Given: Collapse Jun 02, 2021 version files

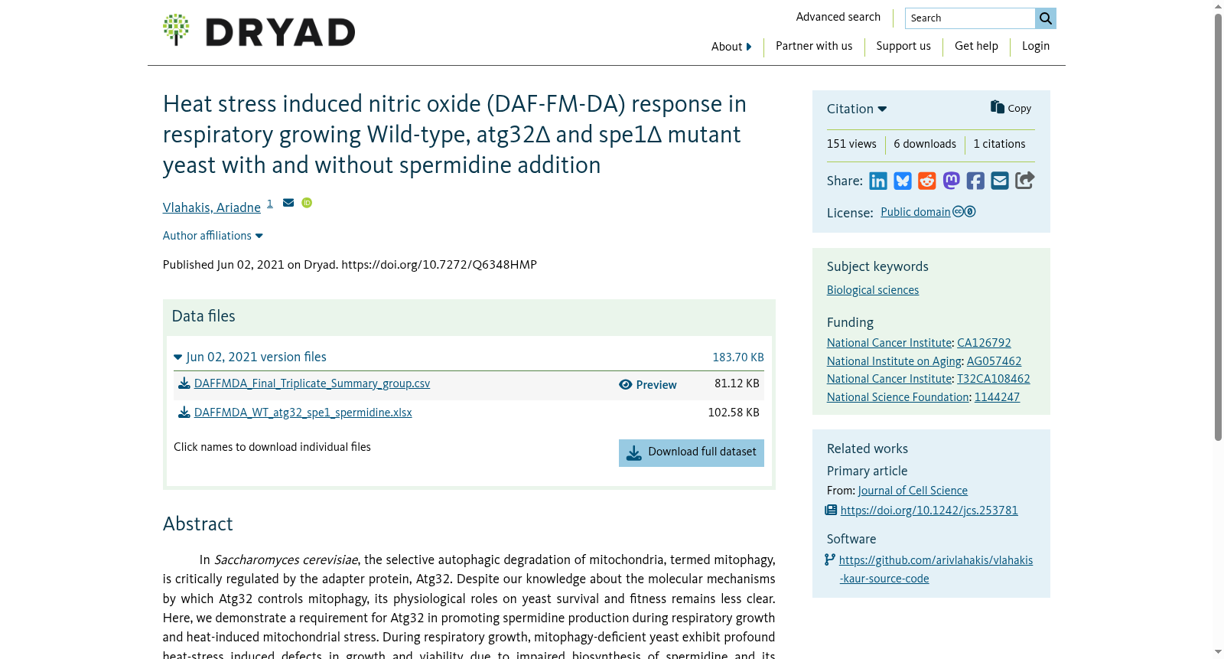Looking at the screenshot, I should [x=250, y=357].
